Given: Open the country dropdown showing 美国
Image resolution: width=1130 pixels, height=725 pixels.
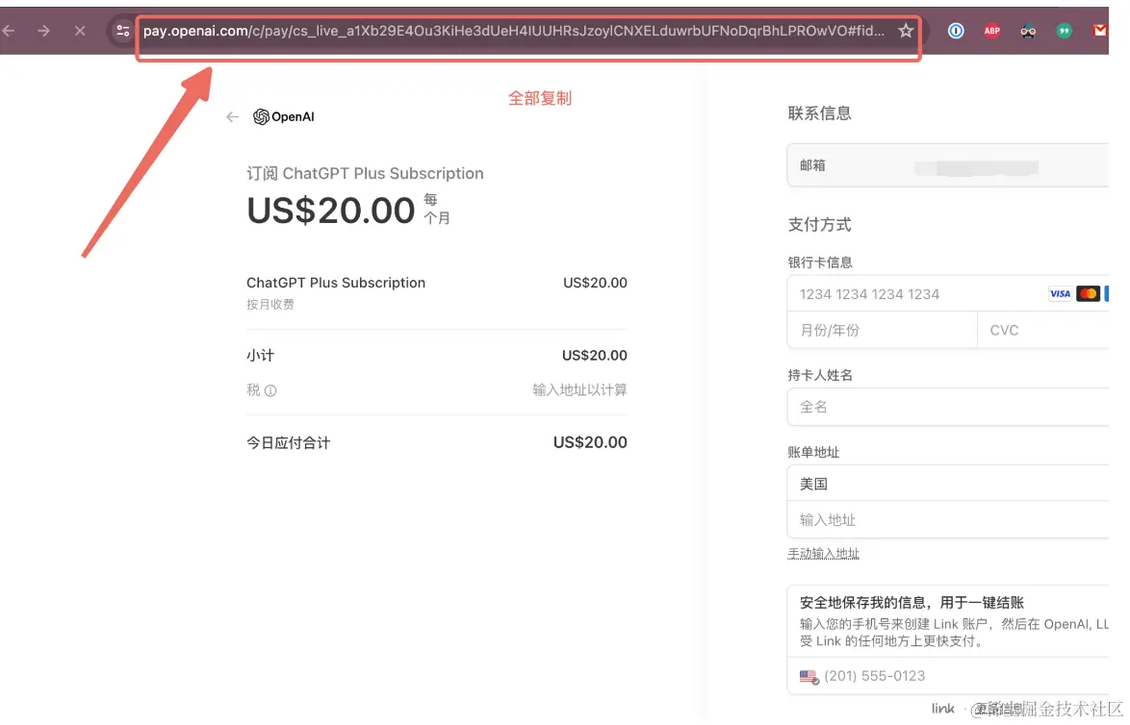Looking at the screenshot, I should point(948,484).
